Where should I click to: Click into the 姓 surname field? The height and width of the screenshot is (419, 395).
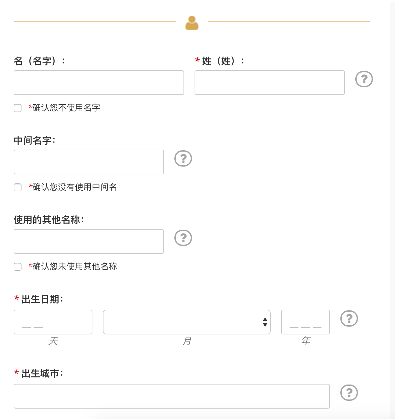[x=269, y=83]
